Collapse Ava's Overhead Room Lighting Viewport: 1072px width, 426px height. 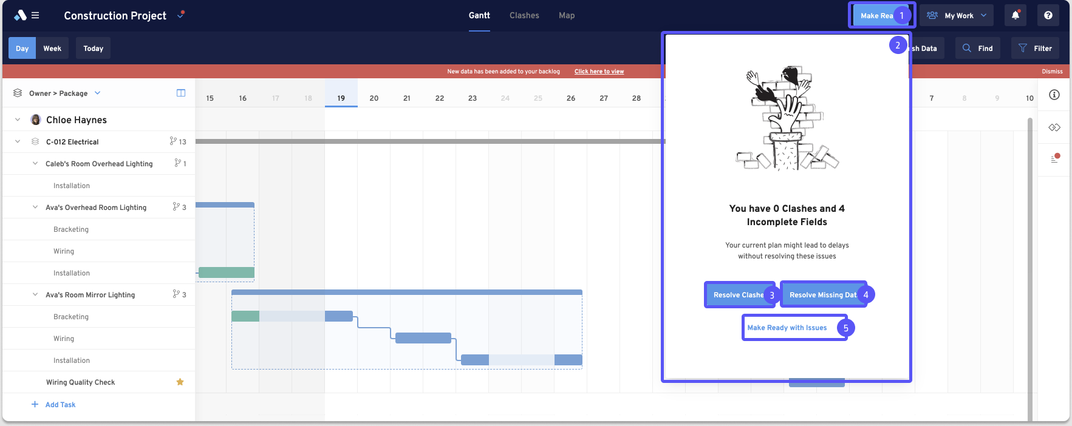[35, 207]
